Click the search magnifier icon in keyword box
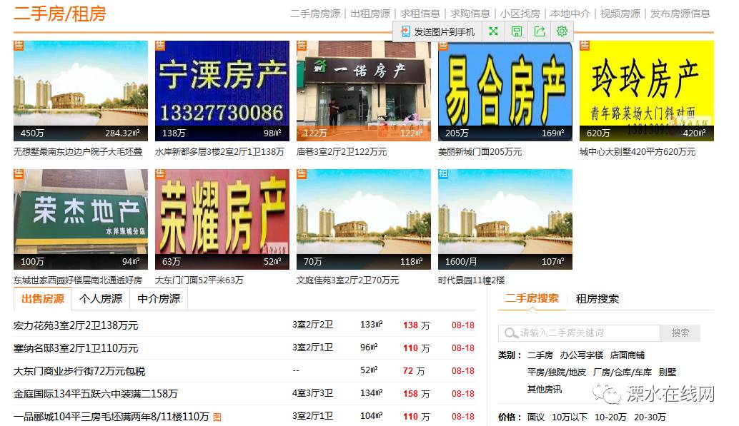This screenshot has width=739, height=426. click(511, 333)
